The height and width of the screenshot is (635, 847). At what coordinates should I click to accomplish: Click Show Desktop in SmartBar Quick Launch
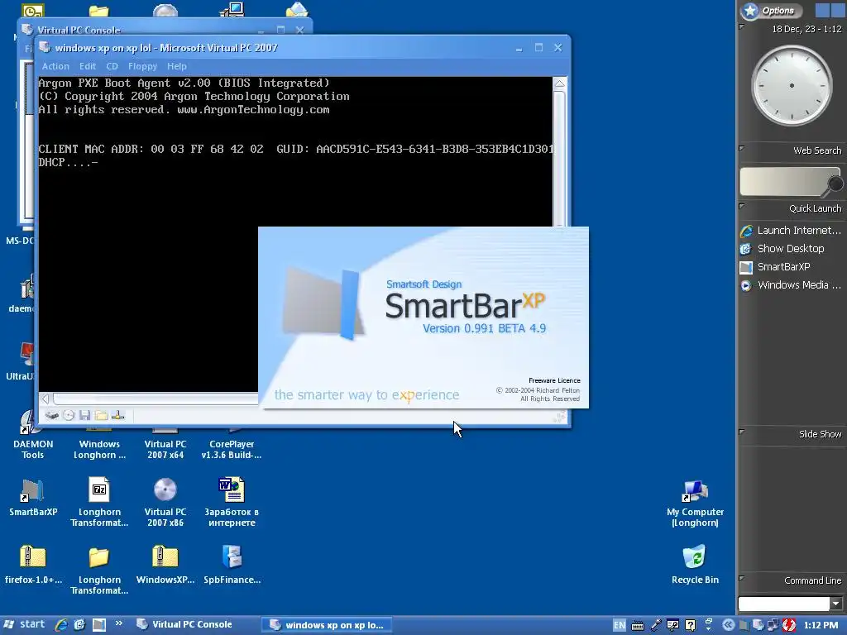(x=782, y=249)
